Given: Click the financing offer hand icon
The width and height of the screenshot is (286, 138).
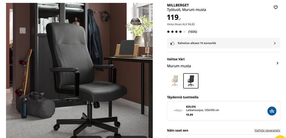Looking at the screenshot, I should pyautogui.click(x=172, y=43).
